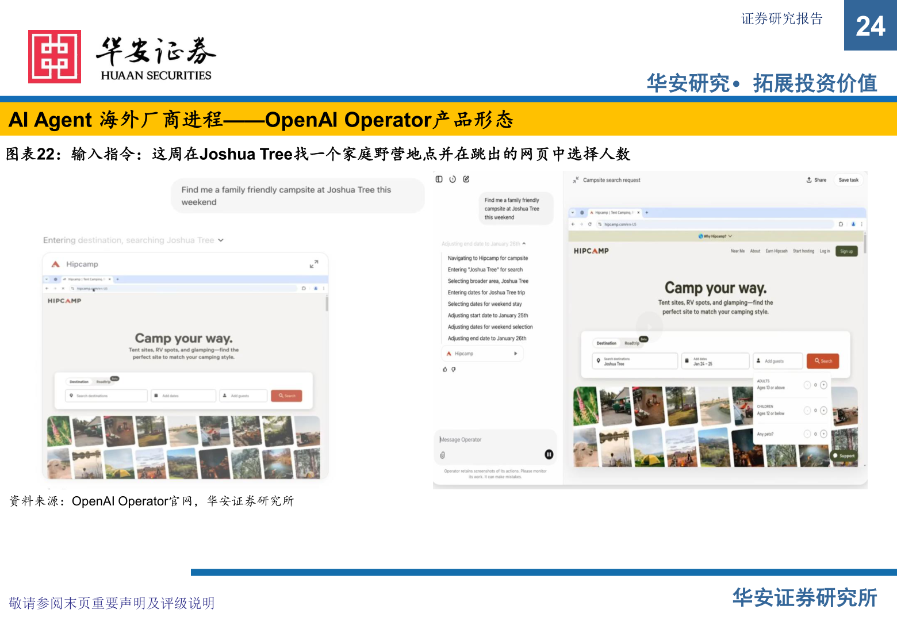This screenshot has height=621, width=897.
Task: Click Joshua Tree destination field on right
Action: tap(635, 361)
